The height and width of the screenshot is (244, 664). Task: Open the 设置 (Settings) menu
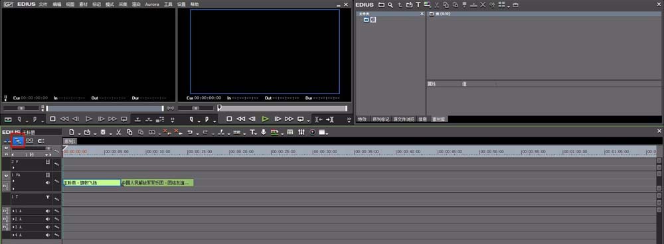click(x=181, y=4)
